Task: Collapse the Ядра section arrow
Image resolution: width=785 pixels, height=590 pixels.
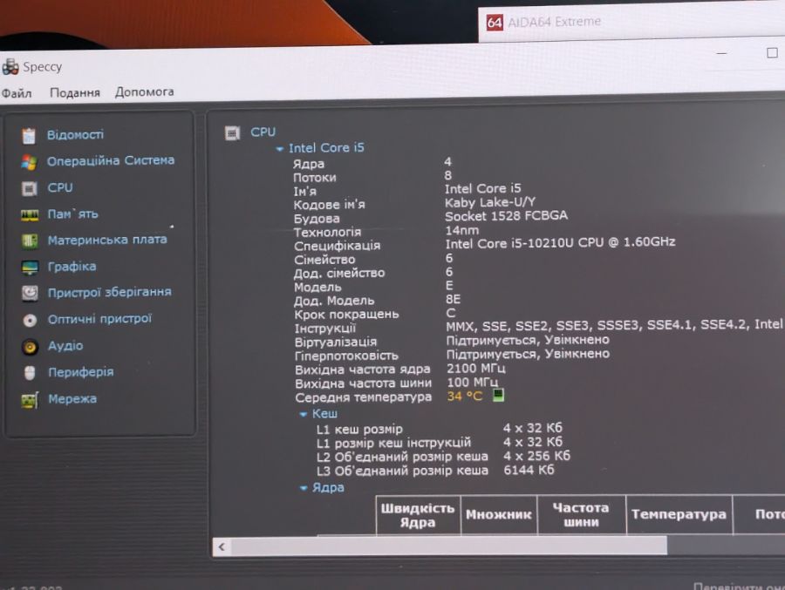Action: pos(304,488)
